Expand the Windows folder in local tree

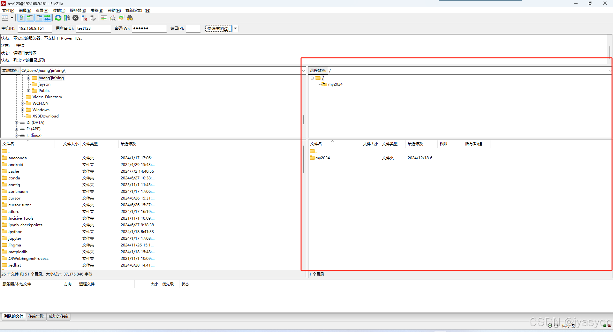coord(23,109)
